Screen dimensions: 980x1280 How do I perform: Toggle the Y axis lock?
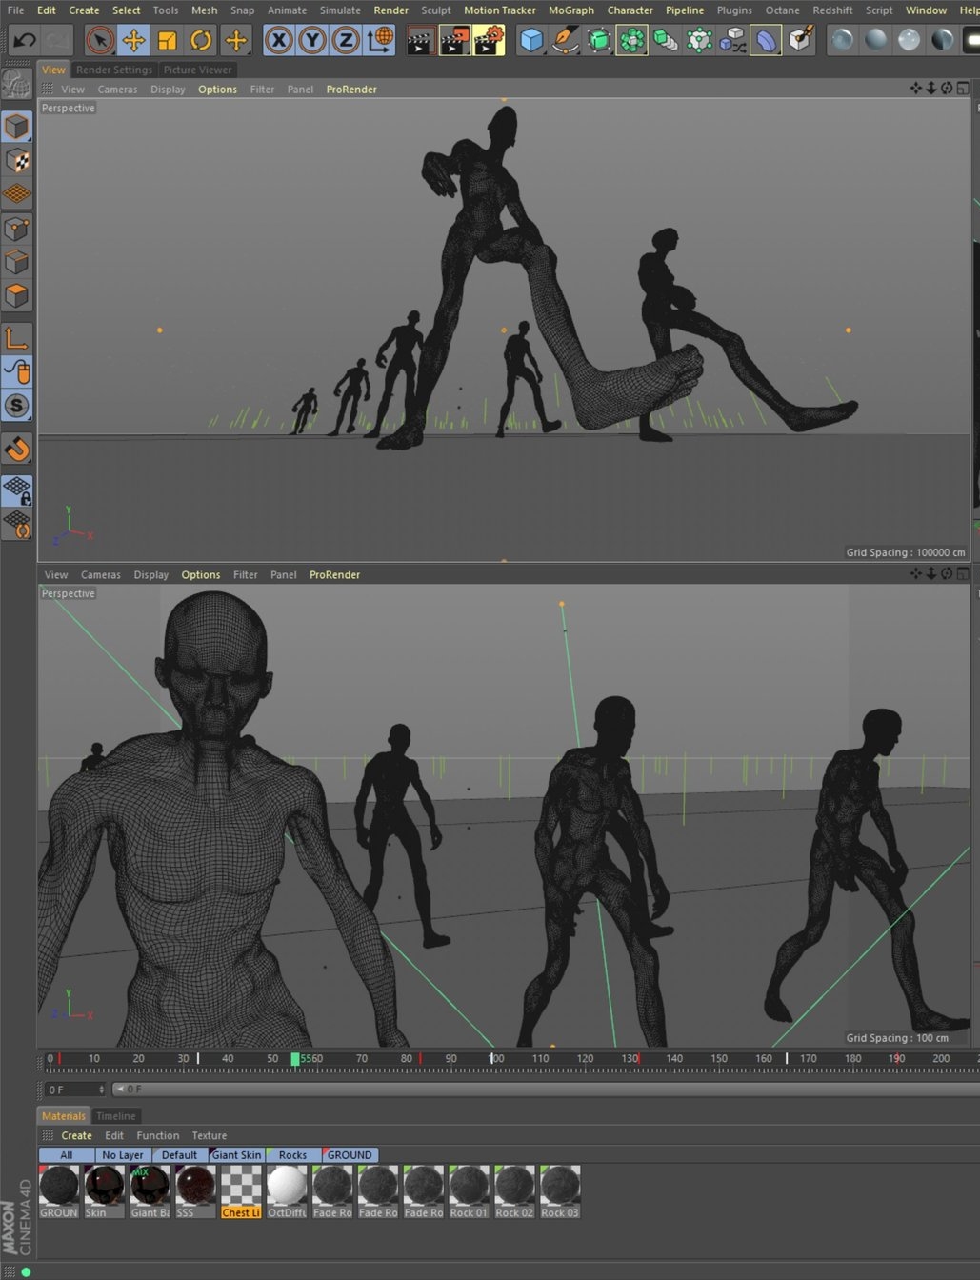312,40
